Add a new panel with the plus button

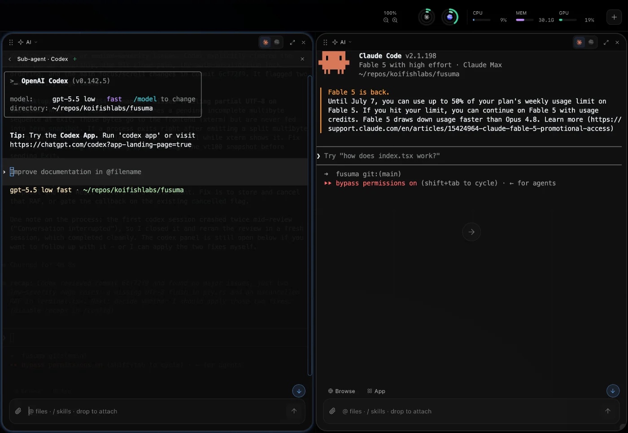pyautogui.click(x=614, y=17)
